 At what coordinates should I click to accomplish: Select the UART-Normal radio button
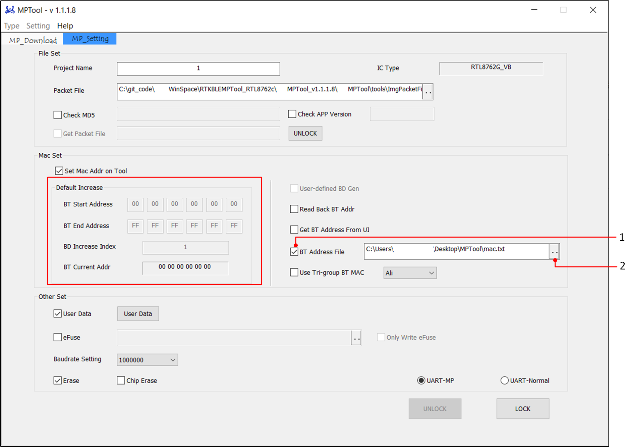point(504,381)
